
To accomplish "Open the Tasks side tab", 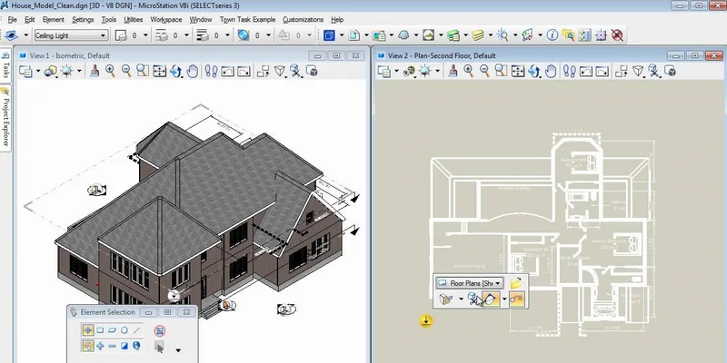I will pos(5,64).
